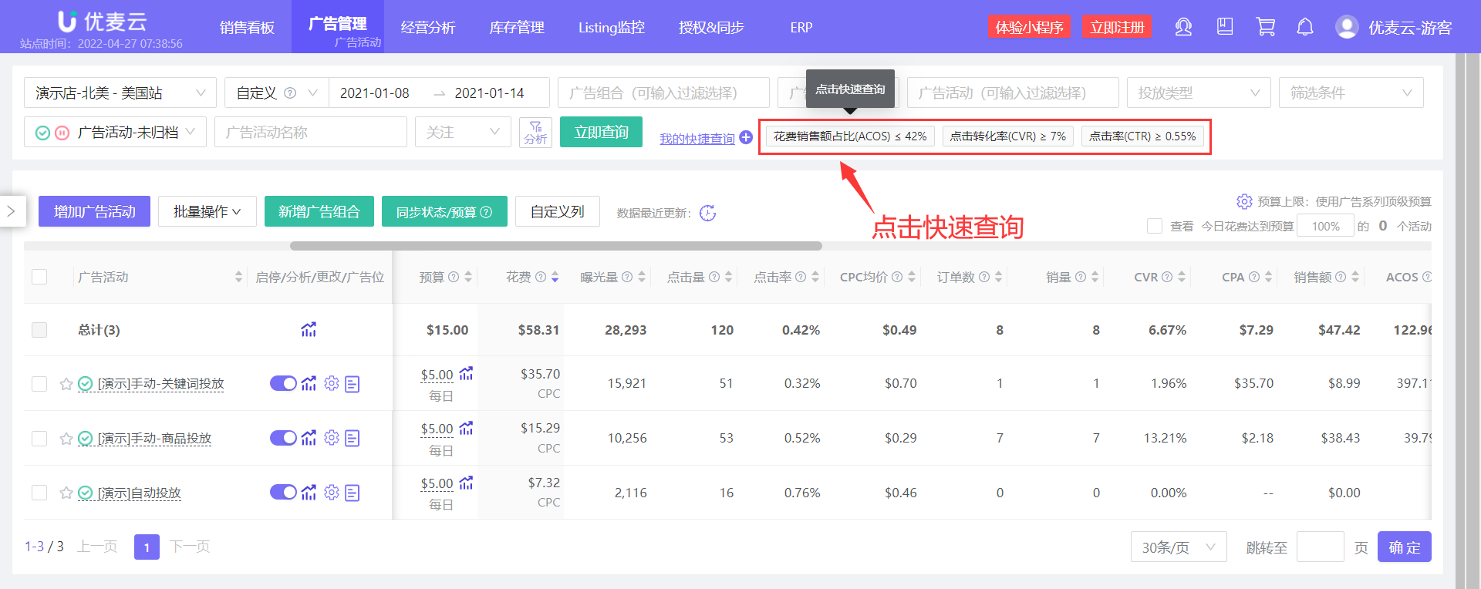Screen dimensions: 1481x589
Task: Click the 2021-01-08 start date field
Action: point(375,93)
